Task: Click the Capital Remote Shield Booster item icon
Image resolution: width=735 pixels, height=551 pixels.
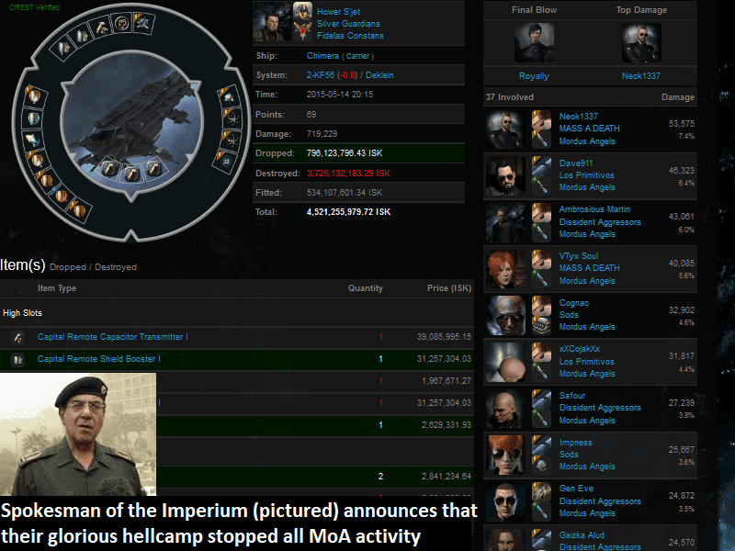Action: point(17,359)
